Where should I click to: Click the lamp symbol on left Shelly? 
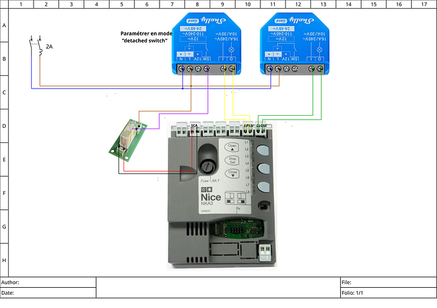pos(231,50)
